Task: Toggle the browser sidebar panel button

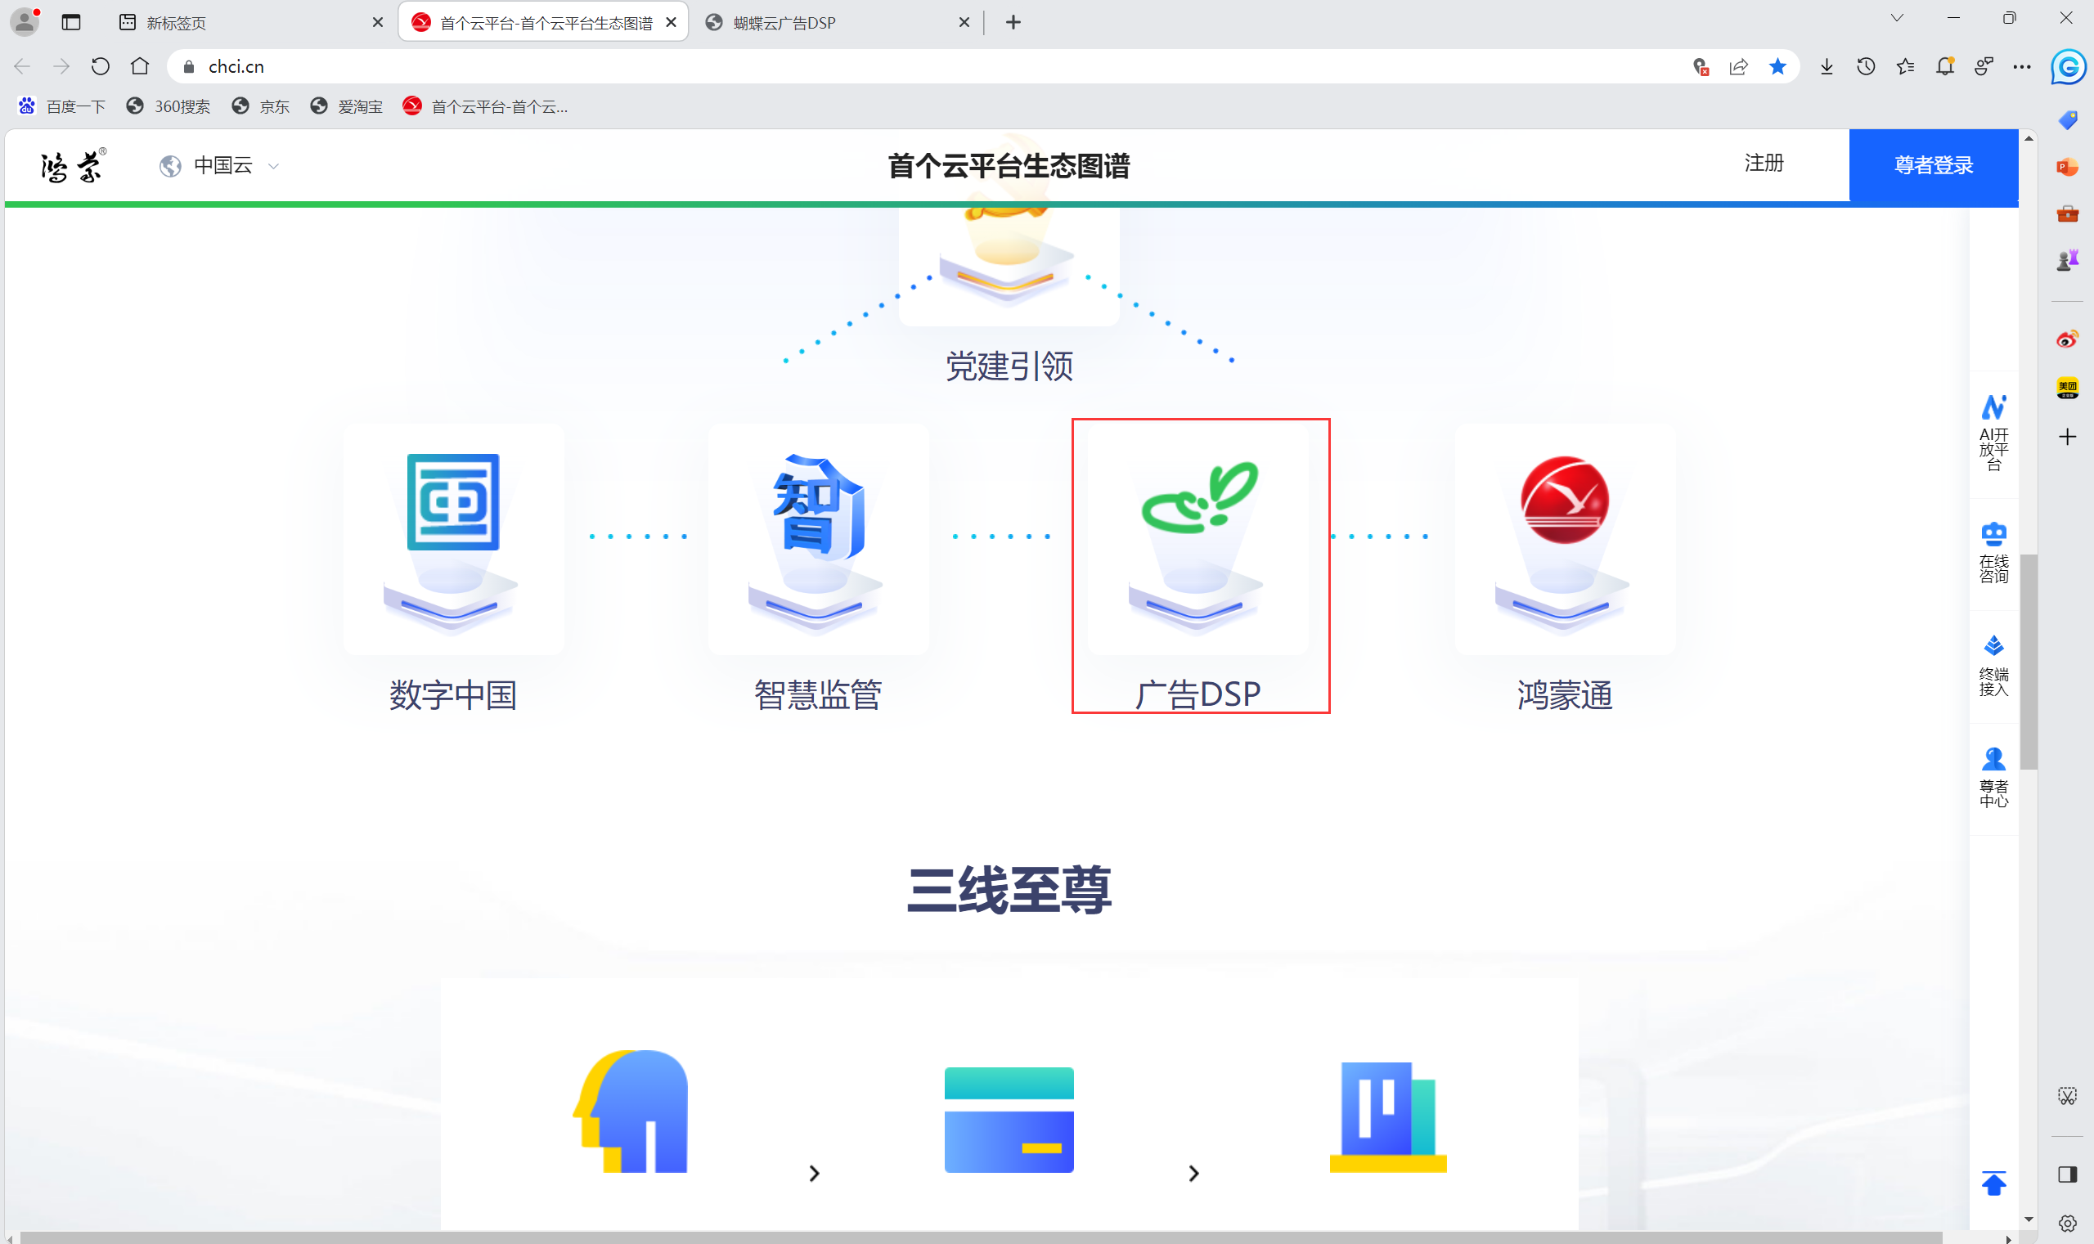Action: coord(2067,1174)
